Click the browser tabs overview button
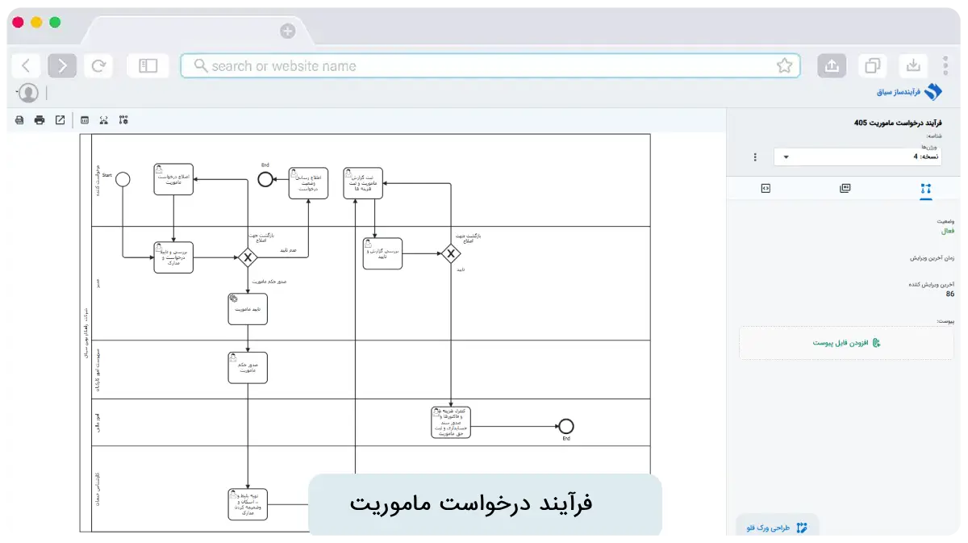Screen dimensions: 968x543 point(872,66)
